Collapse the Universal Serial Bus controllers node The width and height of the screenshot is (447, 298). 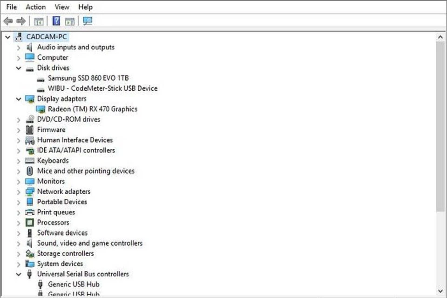point(19,274)
